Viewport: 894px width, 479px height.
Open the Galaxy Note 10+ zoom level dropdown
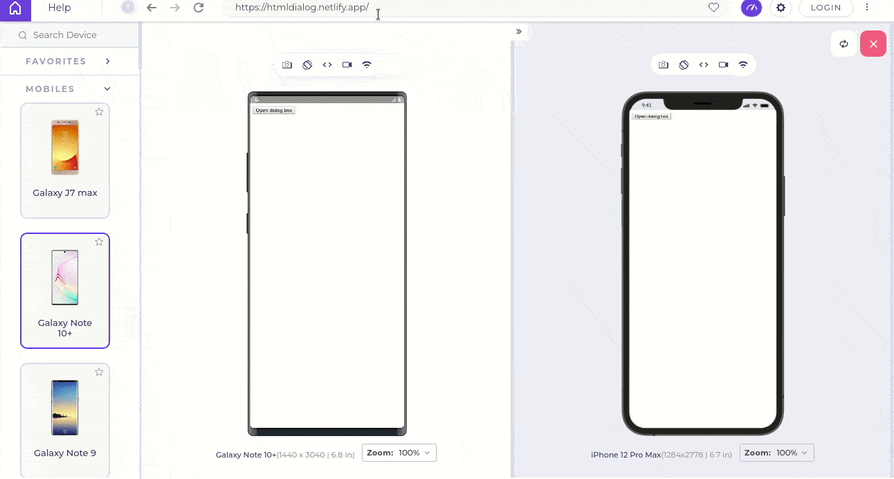(399, 453)
